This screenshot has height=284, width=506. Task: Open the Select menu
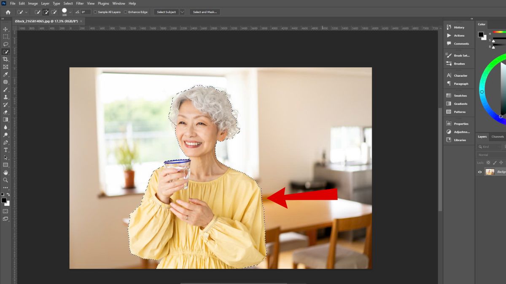pyautogui.click(x=68, y=3)
